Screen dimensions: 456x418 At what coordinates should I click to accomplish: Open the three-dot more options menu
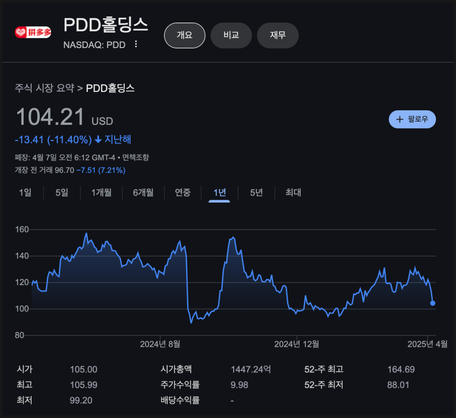pyautogui.click(x=136, y=44)
